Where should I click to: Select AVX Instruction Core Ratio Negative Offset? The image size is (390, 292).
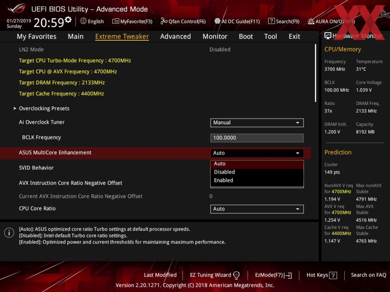[71, 183]
